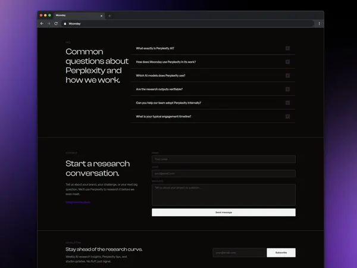Expand 'Which AI models does Perplexity use?'
Screen dimensions: 357x268
(213, 76)
